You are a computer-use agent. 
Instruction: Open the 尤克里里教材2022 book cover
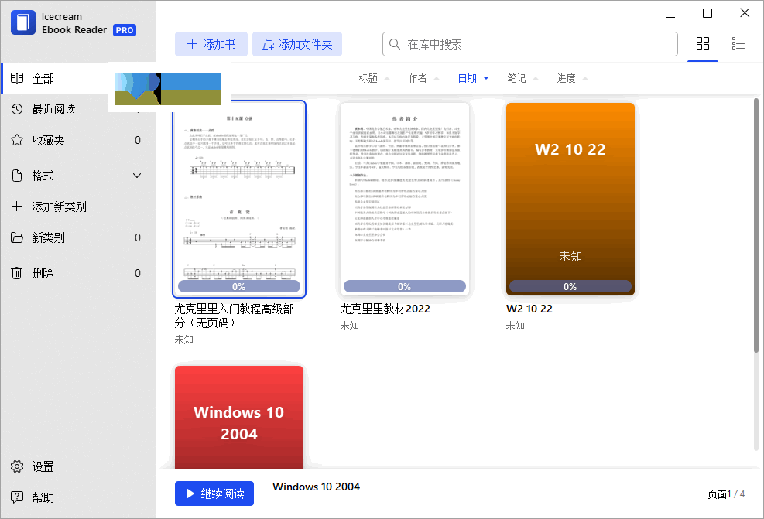pos(404,199)
